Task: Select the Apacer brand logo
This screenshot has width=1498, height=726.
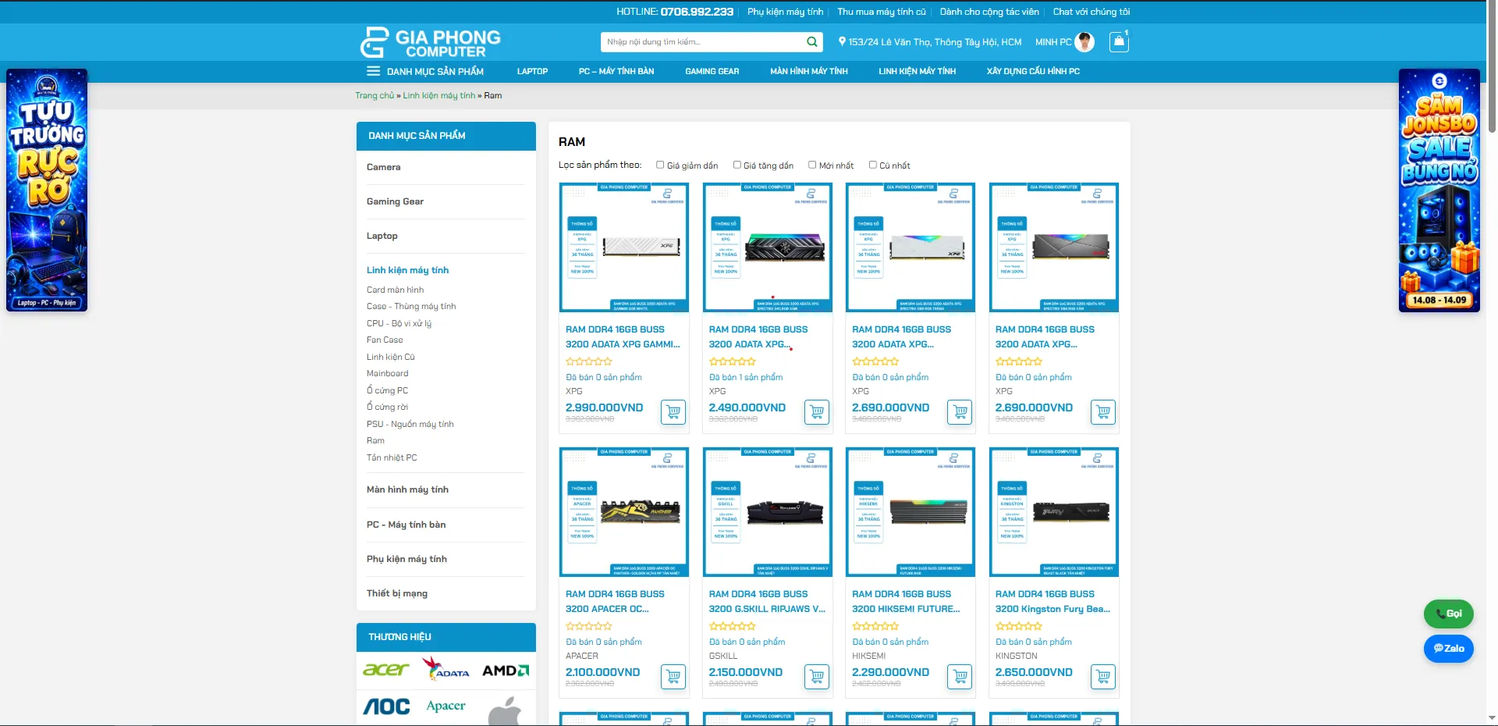Action: coord(445,706)
